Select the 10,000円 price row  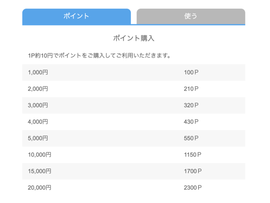(40, 155)
